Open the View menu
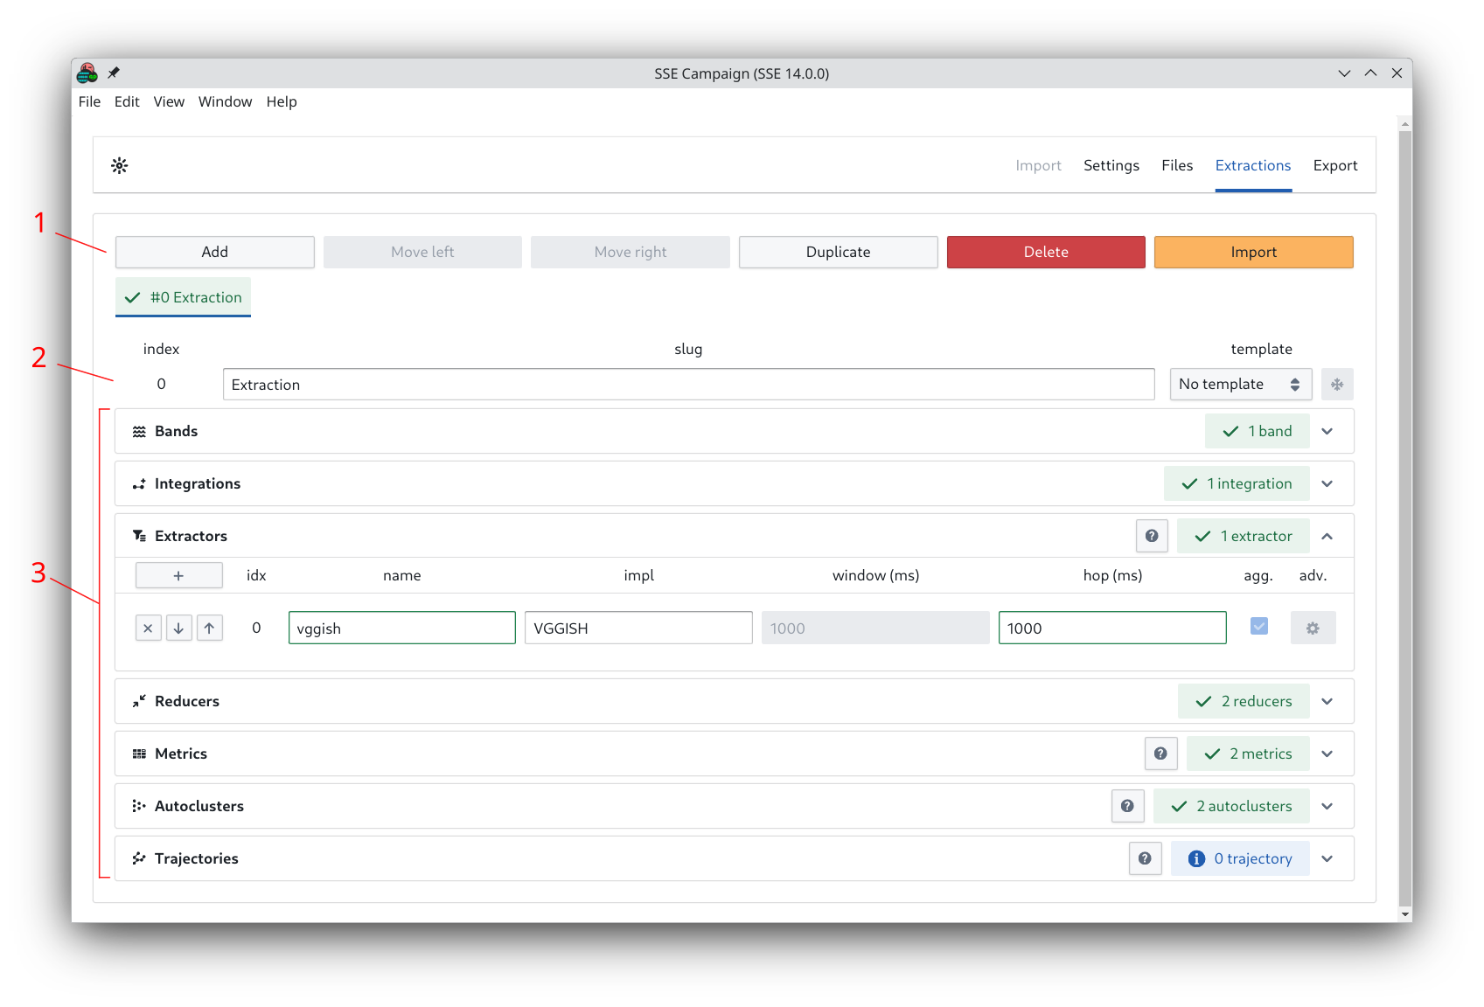This screenshot has height=1007, width=1484. point(168,101)
